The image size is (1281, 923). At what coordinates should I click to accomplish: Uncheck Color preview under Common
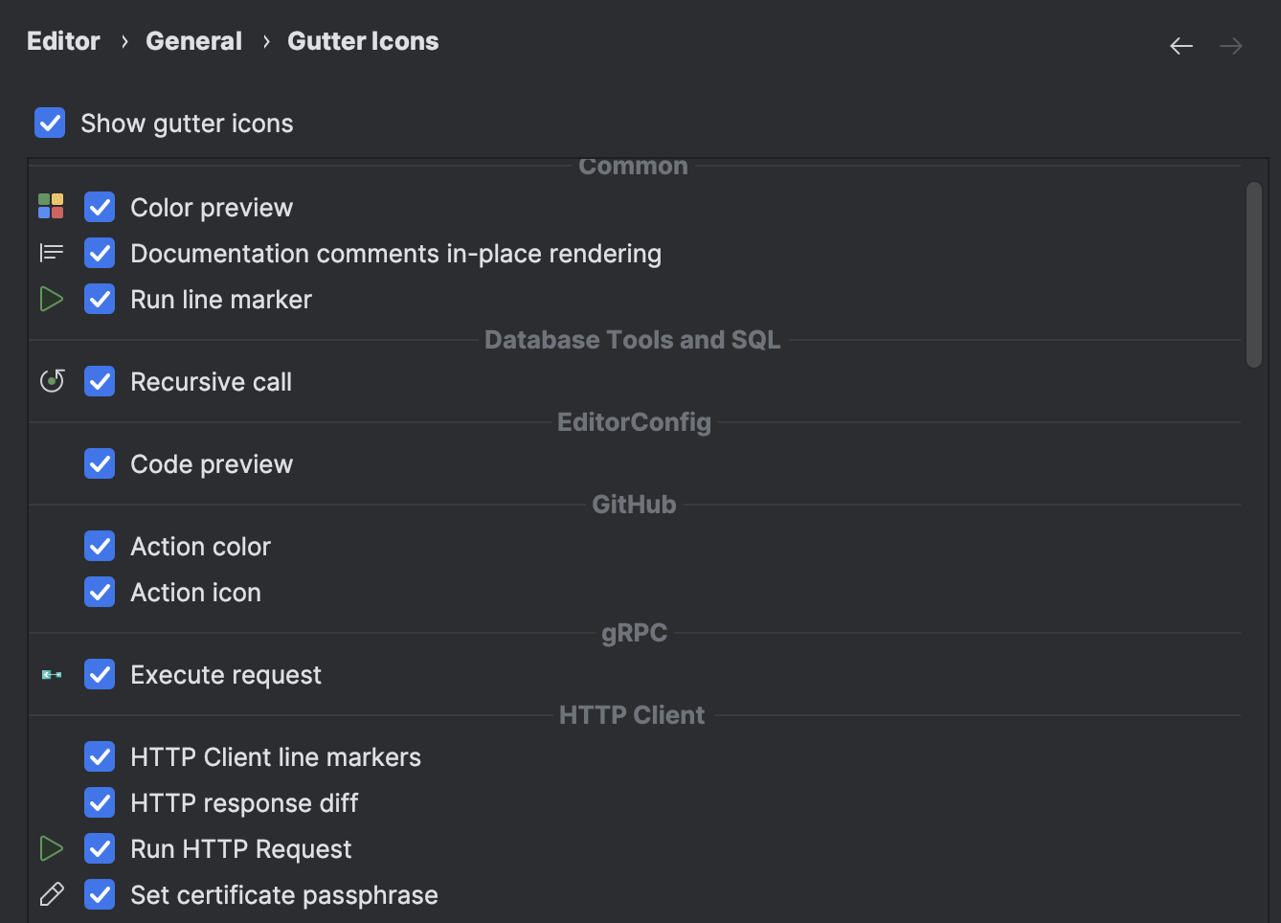pyautogui.click(x=100, y=206)
